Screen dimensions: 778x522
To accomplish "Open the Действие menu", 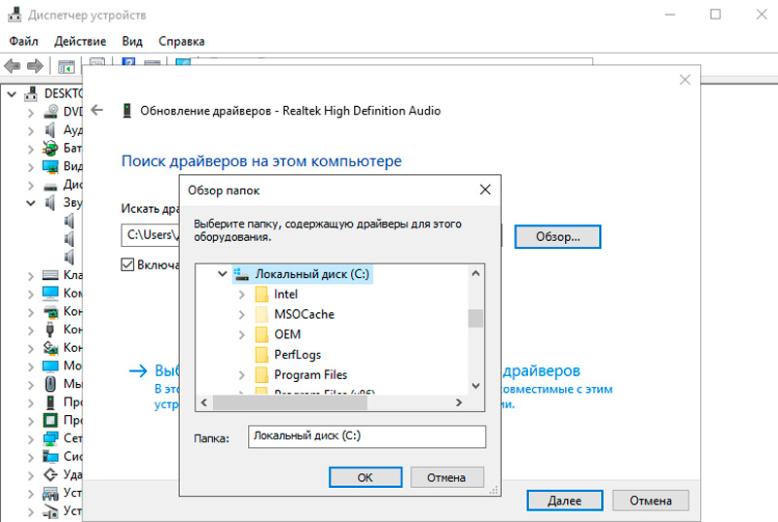I will point(80,41).
